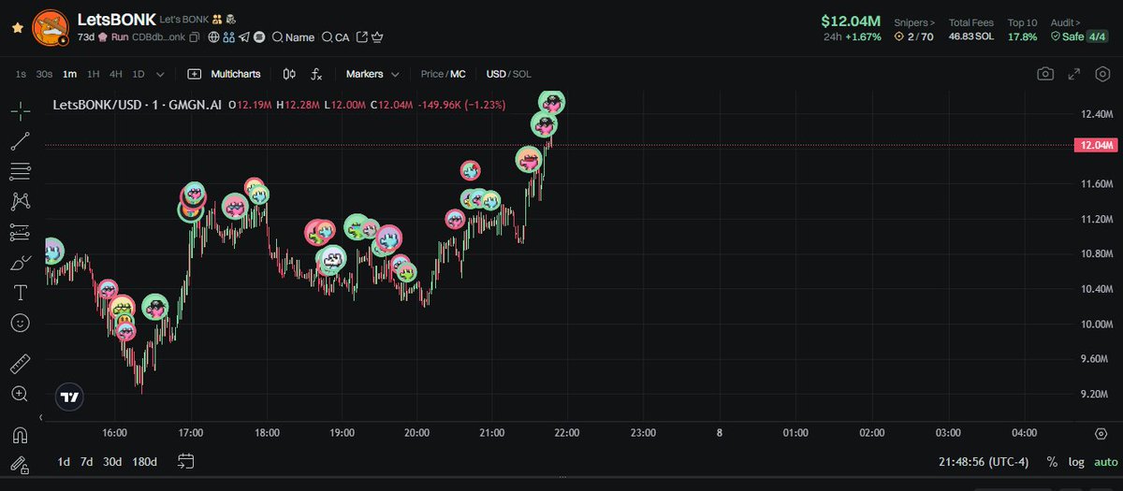1123x491 pixels.
Task: Open Snipers details link
Action: click(x=913, y=22)
